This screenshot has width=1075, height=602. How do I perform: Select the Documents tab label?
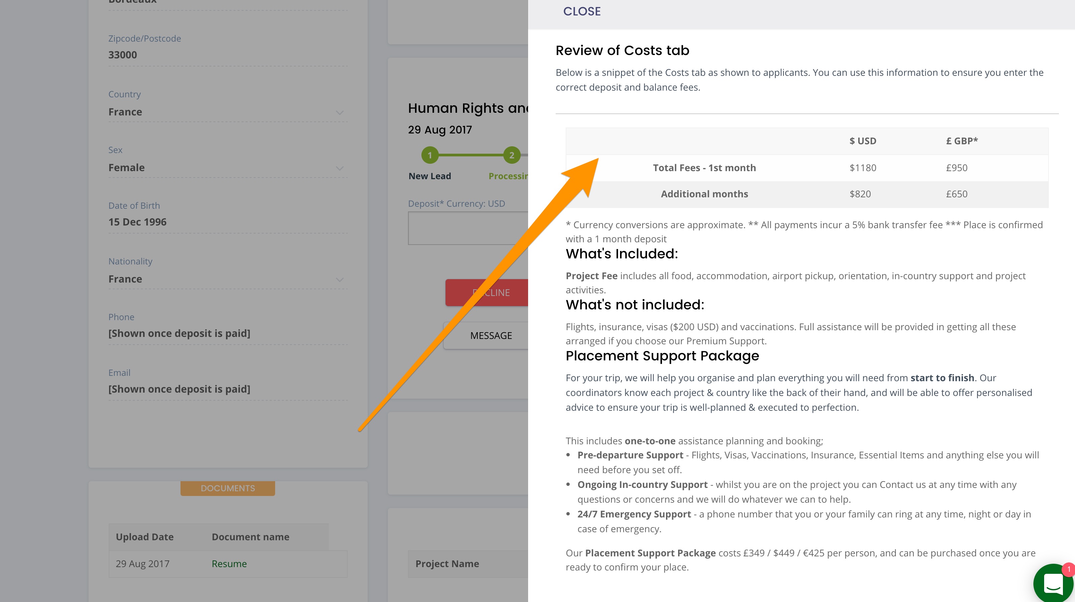coord(227,488)
